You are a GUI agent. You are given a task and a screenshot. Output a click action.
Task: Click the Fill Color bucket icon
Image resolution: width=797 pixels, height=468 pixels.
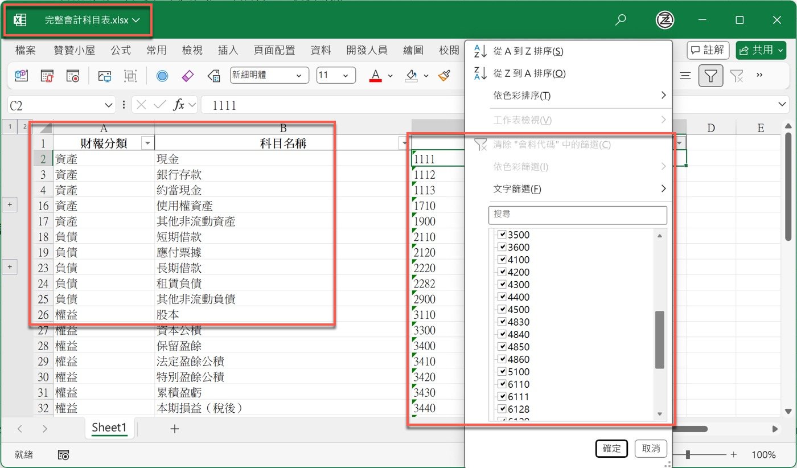point(411,75)
